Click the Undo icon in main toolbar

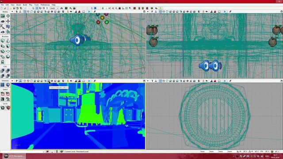[26, 8]
